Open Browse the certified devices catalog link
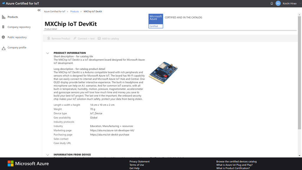The image size is (302, 170). pyautogui.click(x=236, y=161)
